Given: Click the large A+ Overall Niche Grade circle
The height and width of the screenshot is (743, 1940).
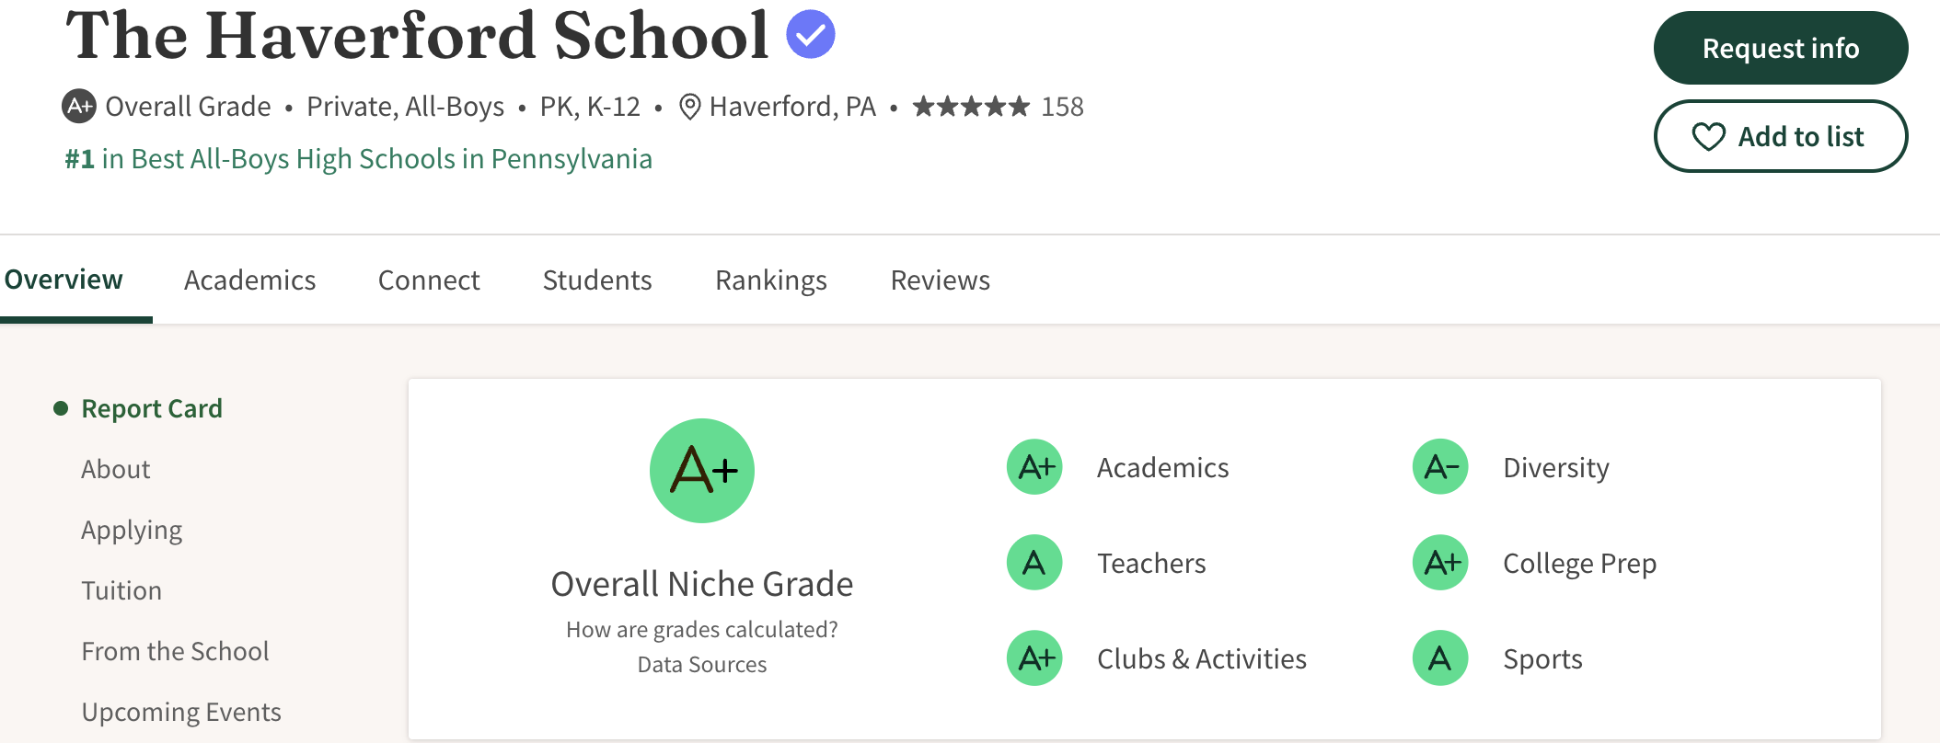Looking at the screenshot, I should pos(702,471).
